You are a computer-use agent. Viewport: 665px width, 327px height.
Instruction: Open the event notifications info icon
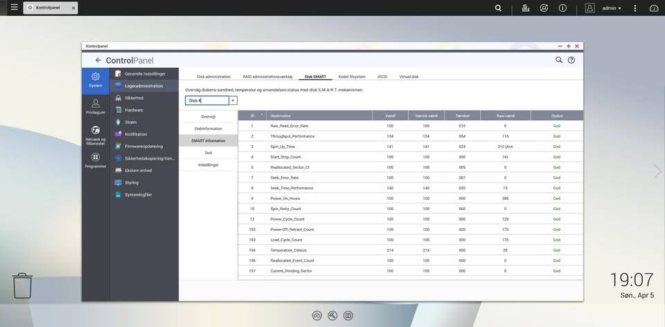coord(562,8)
